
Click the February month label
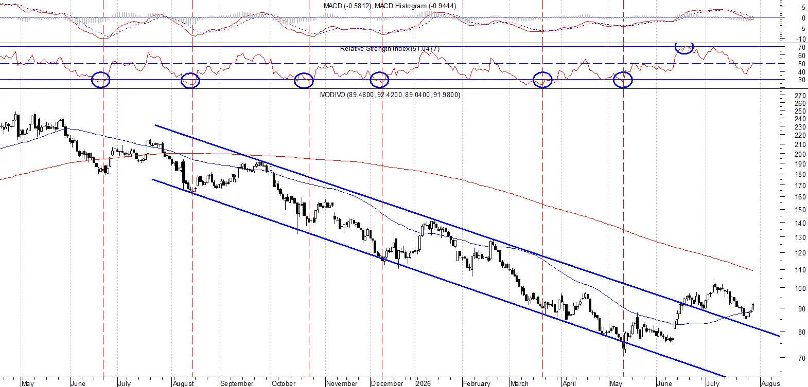[x=477, y=383]
